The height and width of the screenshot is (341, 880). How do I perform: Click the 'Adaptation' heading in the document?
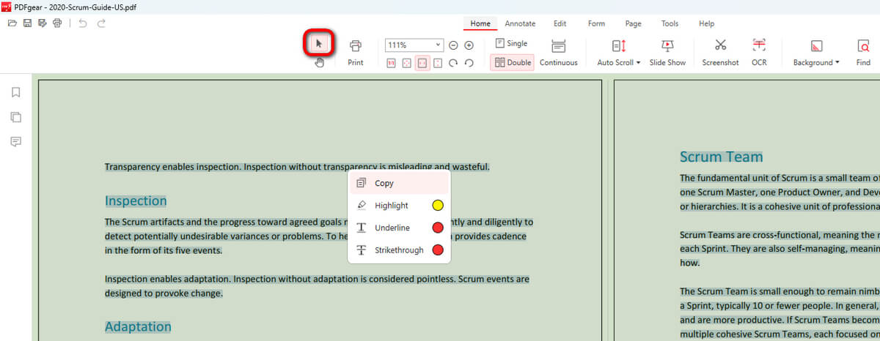pyautogui.click(x=138, y=326)
